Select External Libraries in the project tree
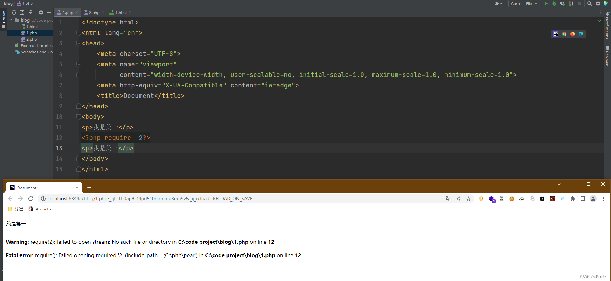Screen dimensions: 611x281 click(x=33, y=45)
